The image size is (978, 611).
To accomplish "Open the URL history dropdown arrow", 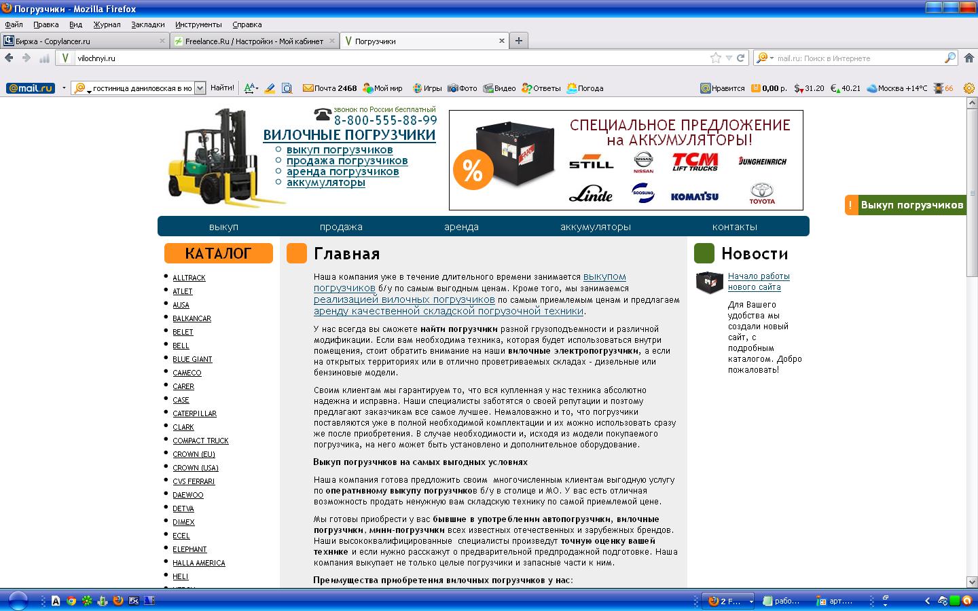I will [729, 58].
